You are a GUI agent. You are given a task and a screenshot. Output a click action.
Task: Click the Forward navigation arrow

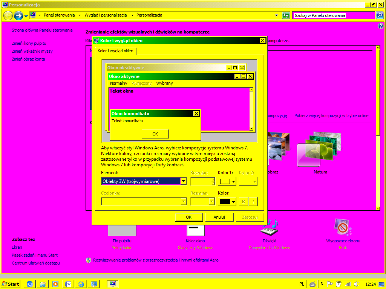(18, 15)
